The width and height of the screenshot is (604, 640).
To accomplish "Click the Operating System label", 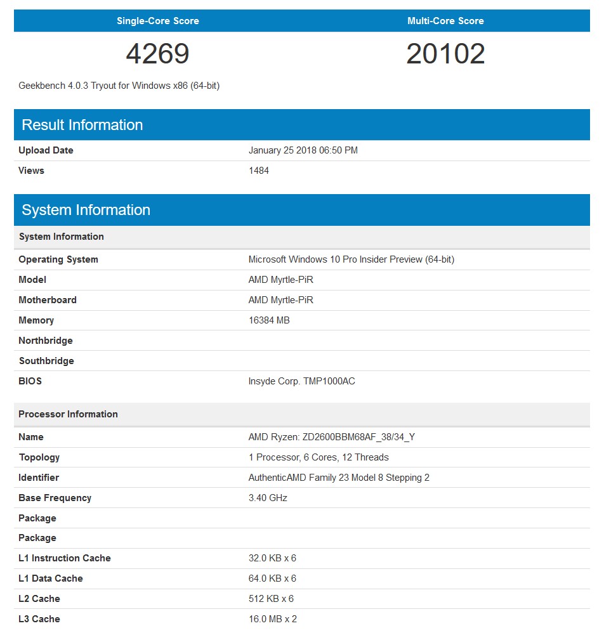I will coord(58,259).
